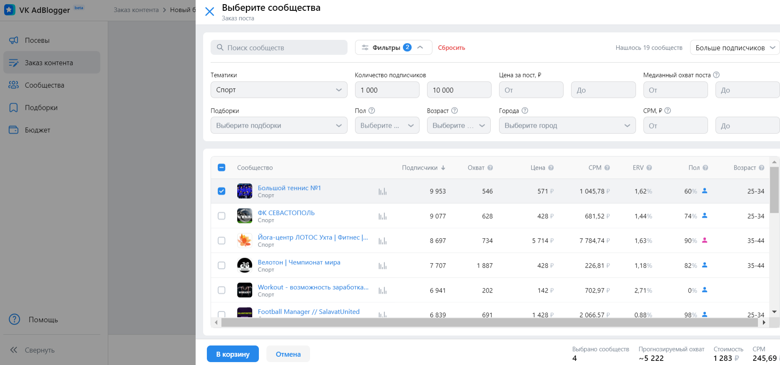
Task: Expand the Больше подписчиков sort dropdown
Action: [x=735, y=48]
